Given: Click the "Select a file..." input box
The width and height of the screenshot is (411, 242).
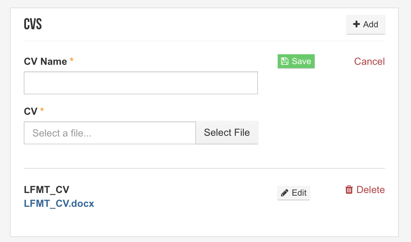Looking at the screenshot, I should coord(110,133).
